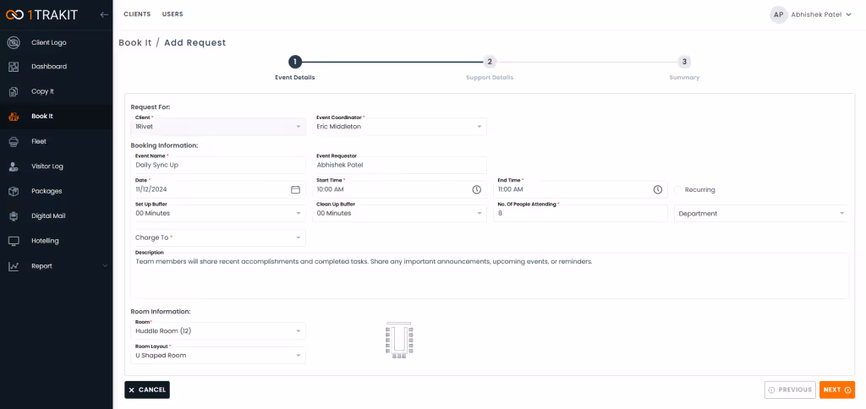Collapse sidebar with back arrow icon
Screen dimensions: 866x409
coord(104,15)
